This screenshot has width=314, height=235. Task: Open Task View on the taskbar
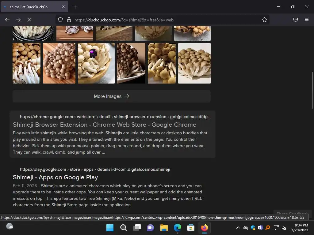tap(137, 228)
